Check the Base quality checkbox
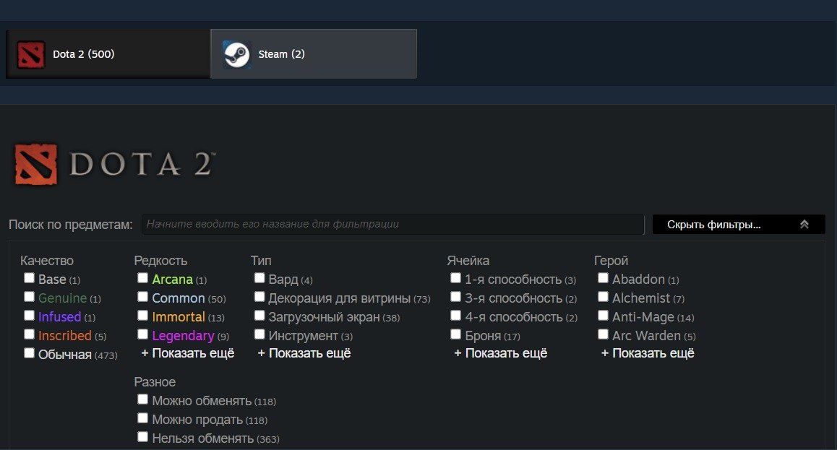The image size is (837, 450). (30, 278)
